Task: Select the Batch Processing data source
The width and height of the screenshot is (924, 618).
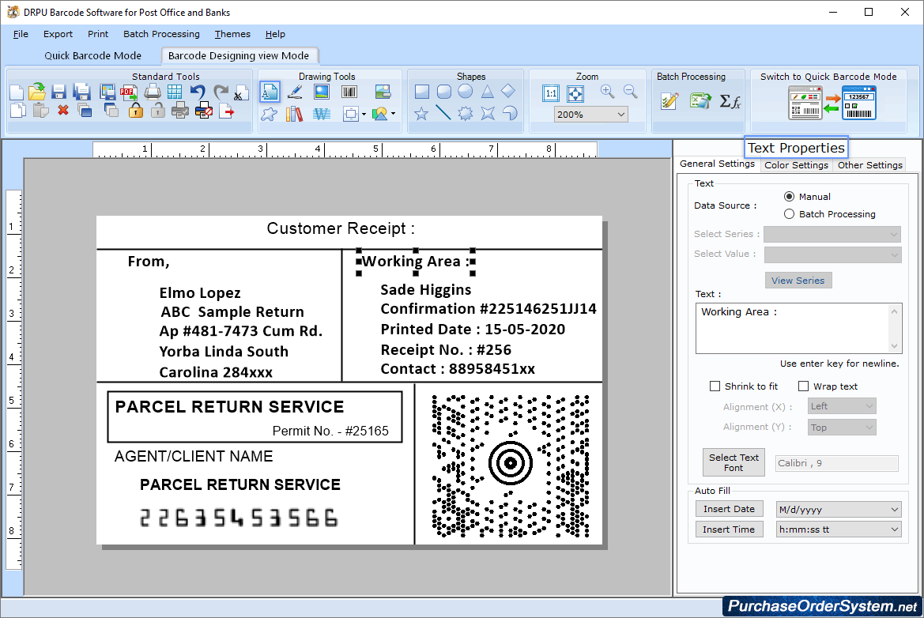Action: [x=788, y=213]
